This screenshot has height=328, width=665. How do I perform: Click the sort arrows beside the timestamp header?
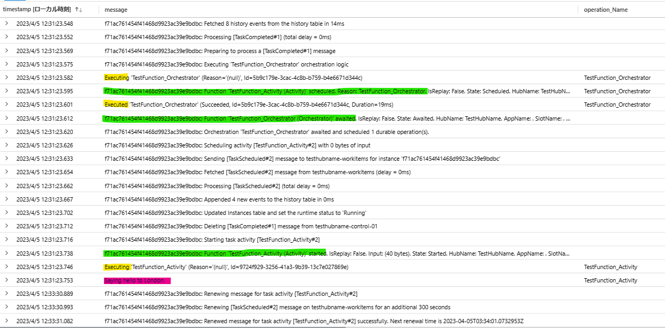tap(79, 10)
